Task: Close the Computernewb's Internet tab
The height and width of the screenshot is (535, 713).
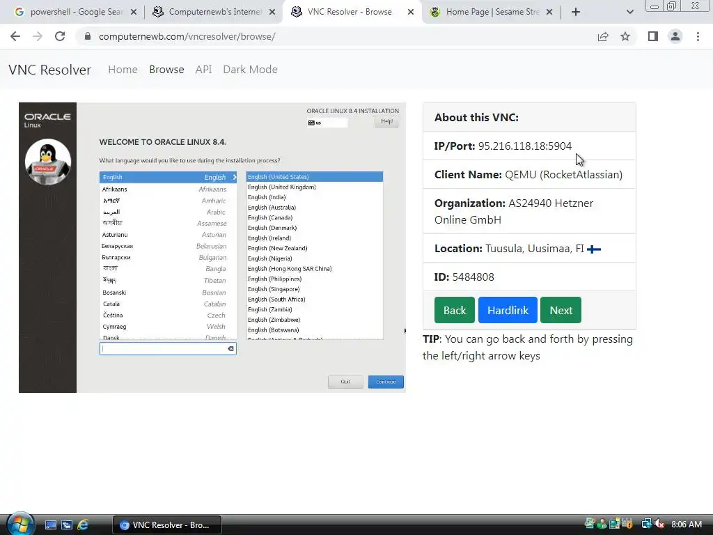Action: click(x=272, y=12)
